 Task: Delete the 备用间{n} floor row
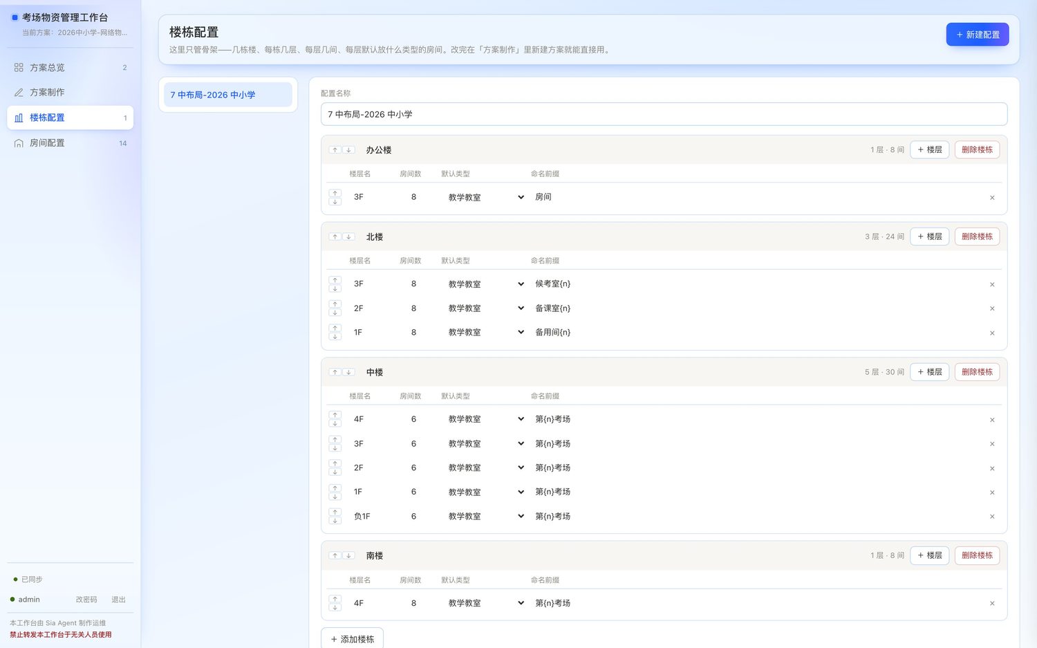(992, 333)
